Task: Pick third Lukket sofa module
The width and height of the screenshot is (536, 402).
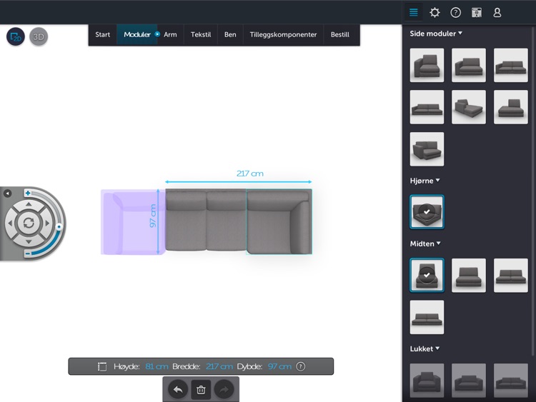Action: 511,381
